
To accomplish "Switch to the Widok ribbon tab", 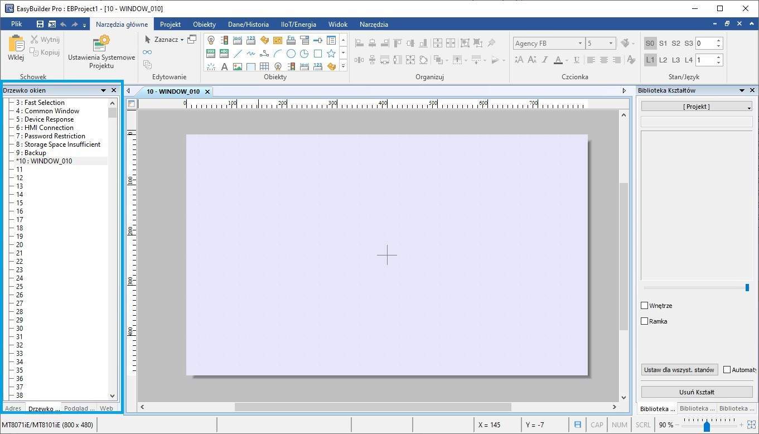I will pos(338,25).
